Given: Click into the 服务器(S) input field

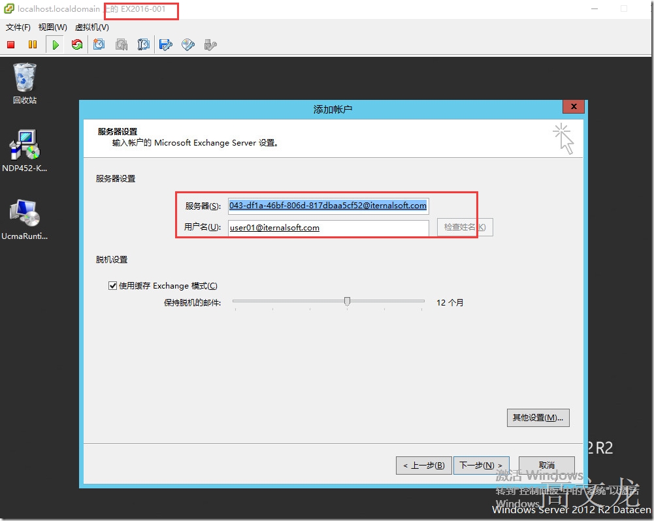Looking at the screenshot, I should point(328,206).
